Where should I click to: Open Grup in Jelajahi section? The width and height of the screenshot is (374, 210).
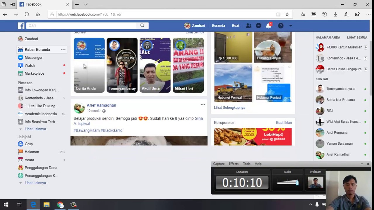pos(29,144)
